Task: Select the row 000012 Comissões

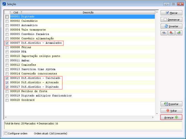Action: point(82,65)
